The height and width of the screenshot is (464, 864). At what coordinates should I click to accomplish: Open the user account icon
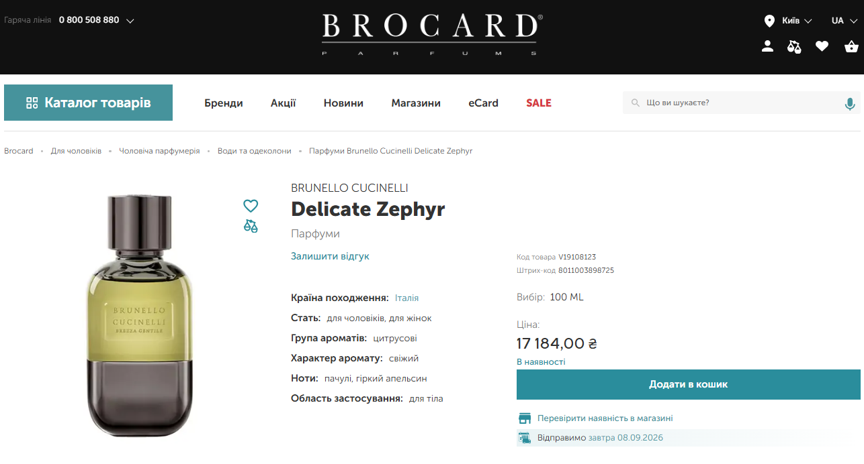(x=767, y=46)
